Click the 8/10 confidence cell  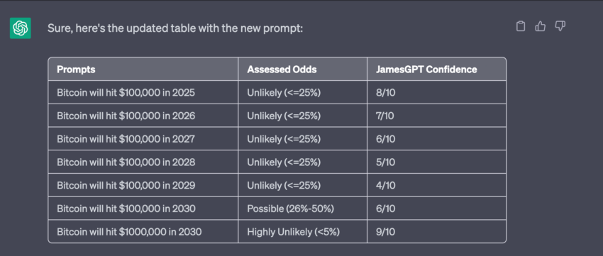coord(436,92)
